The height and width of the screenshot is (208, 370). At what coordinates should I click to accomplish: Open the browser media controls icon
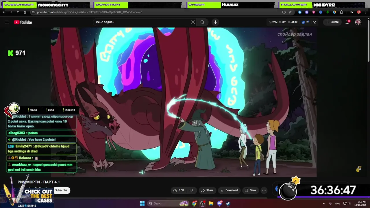352,12
